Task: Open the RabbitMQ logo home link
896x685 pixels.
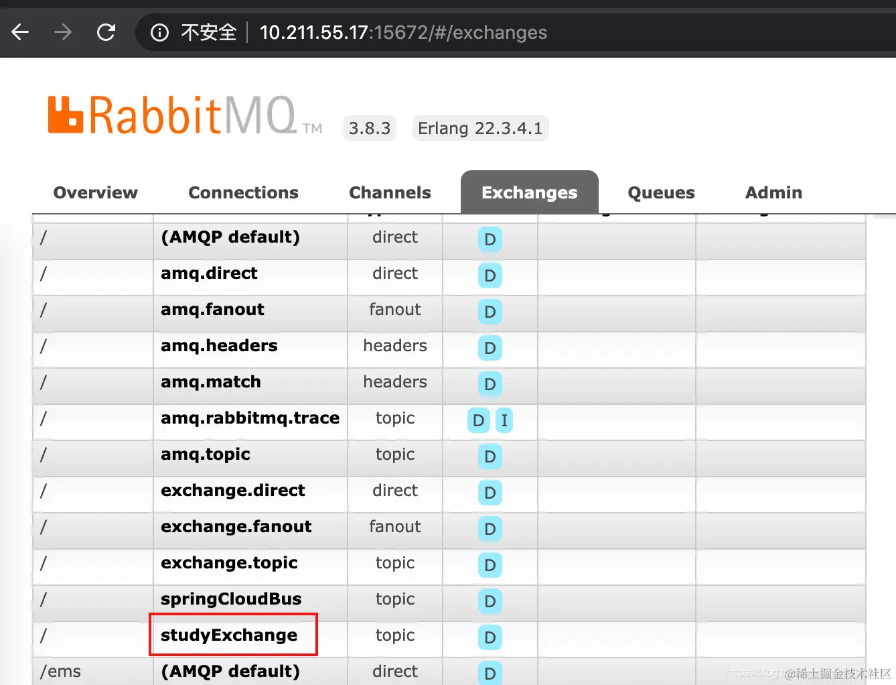Action: pos(185,115)
